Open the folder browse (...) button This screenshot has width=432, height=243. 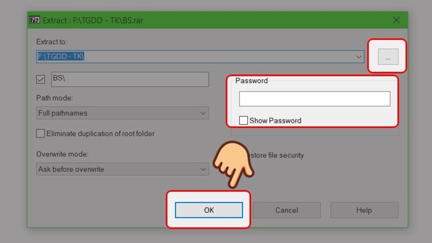[388, 57]
